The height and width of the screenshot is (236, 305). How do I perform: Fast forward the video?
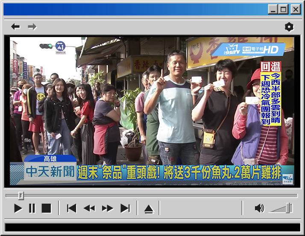[108, 208]
